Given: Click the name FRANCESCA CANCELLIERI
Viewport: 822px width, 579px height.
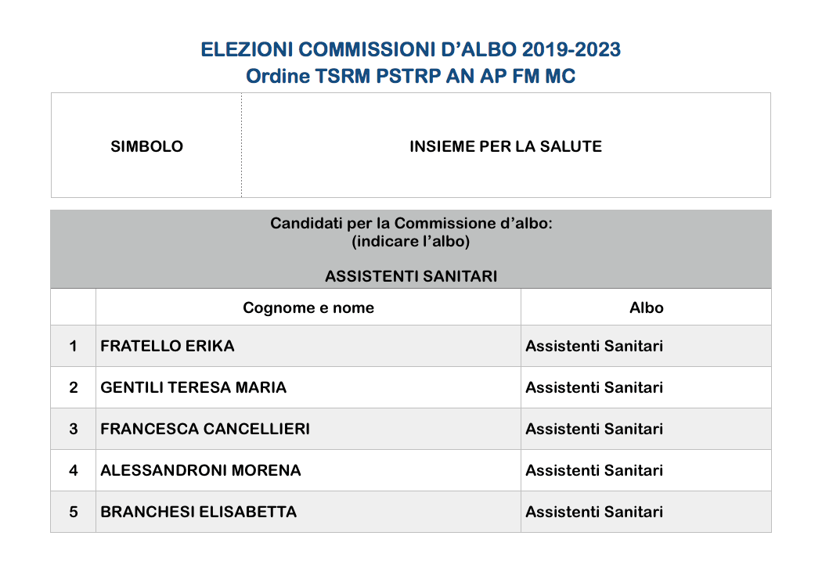Looking at the screenshot, I should [205, 429].
